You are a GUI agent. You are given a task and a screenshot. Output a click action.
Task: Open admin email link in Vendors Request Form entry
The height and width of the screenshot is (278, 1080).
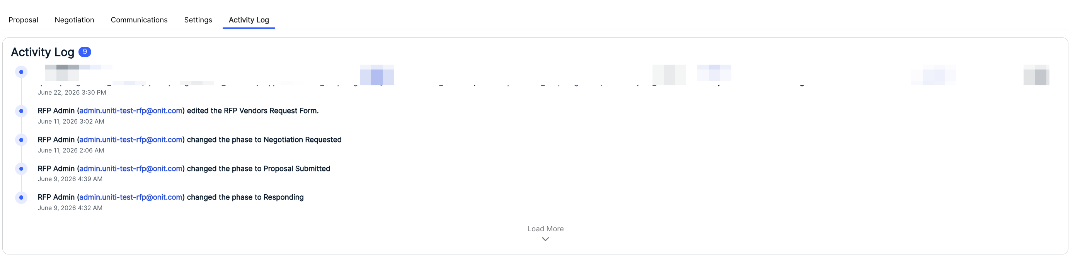click(131, 110)
